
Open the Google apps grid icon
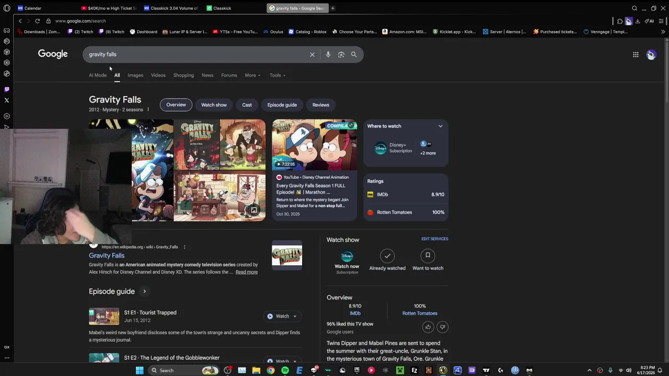[636, 54]
